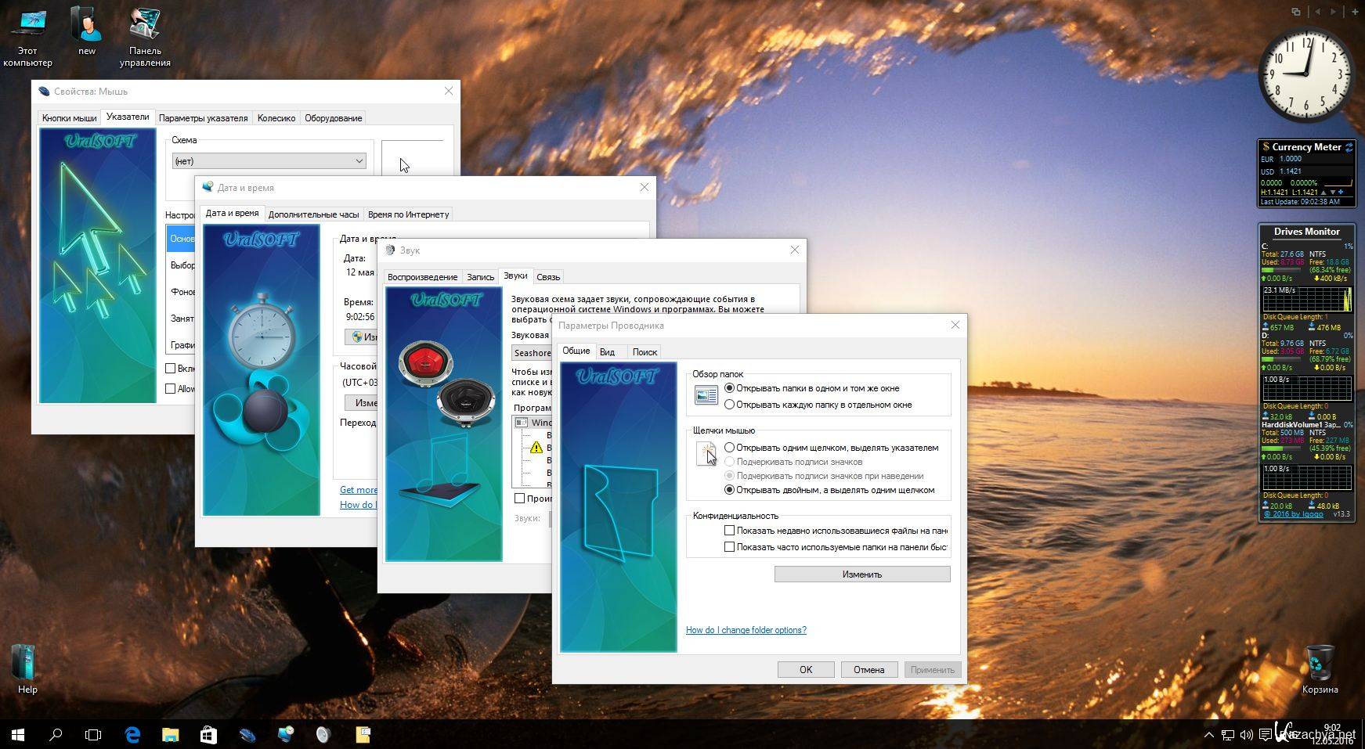
Task: Open 'Кнопки мыши' tab in Mouse window
Action: (69, 118)
